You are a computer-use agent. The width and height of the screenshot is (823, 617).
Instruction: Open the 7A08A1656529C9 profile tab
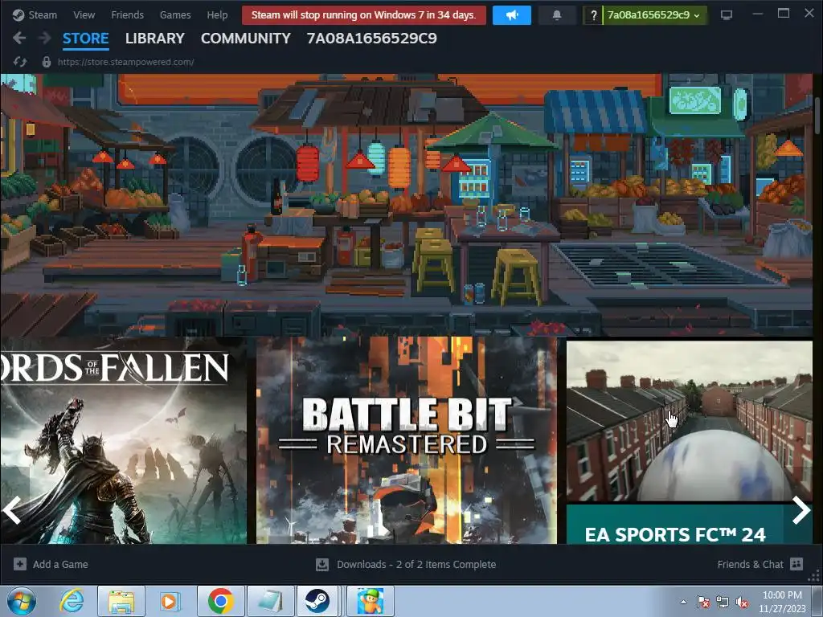tap(371, 39)
